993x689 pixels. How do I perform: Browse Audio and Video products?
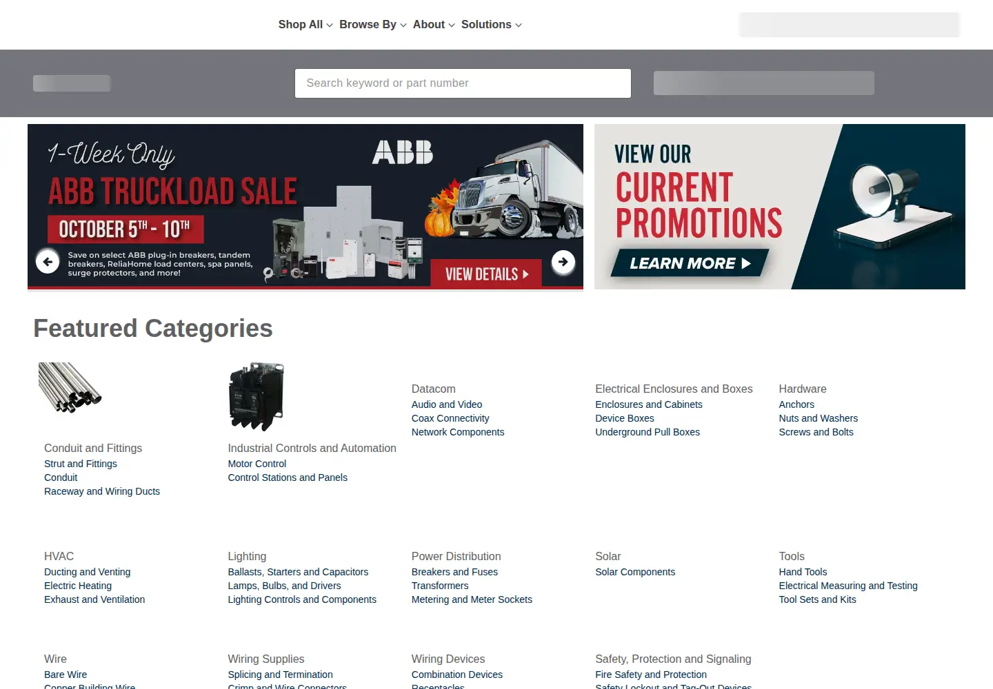pos(447,404)
